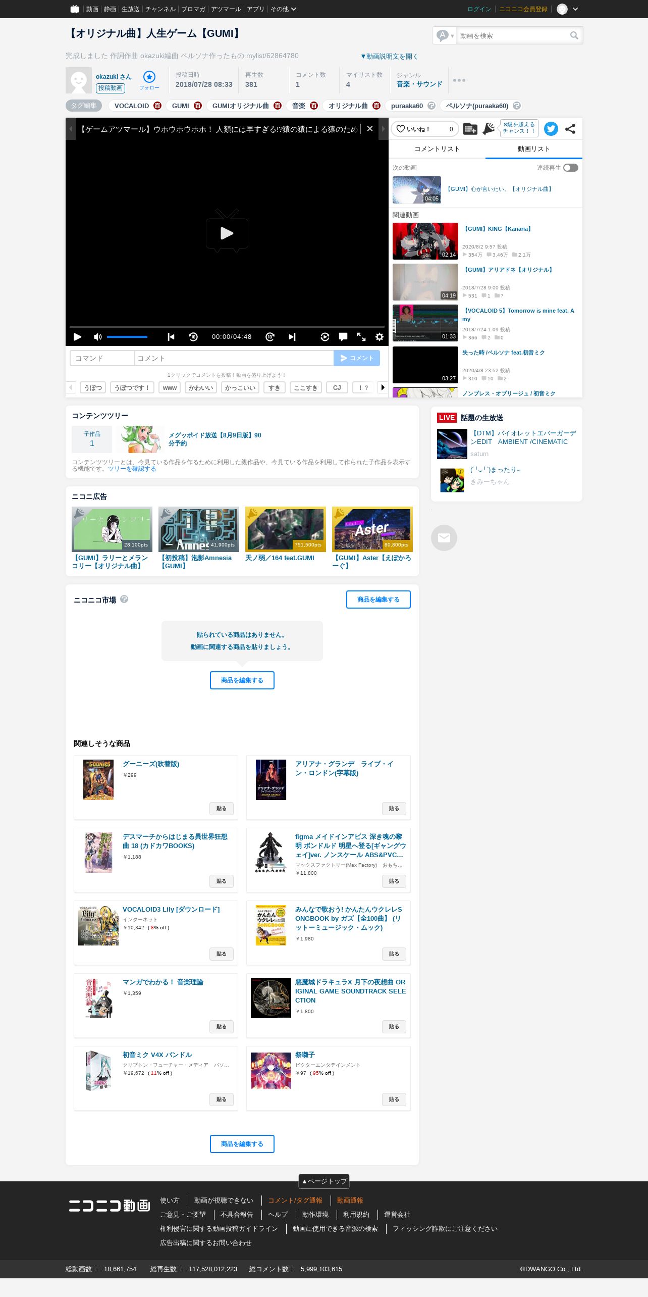Skip to next video icon in player
648x1297 pixels.
click(292, 337)
